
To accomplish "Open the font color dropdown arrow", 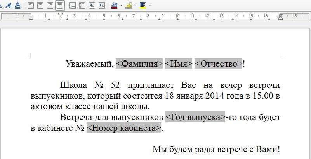I will [x=121, y=5].
